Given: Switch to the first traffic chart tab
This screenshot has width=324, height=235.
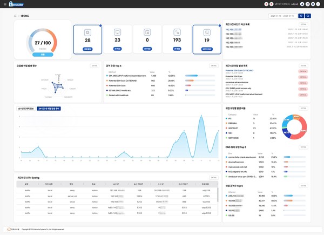Looking at the screenshot, I should click(x=26, y=109).
